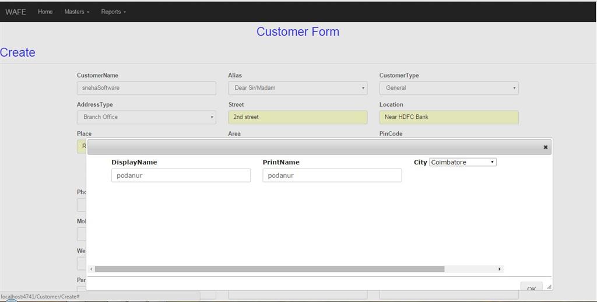Click the Area label
The width and height of the screenshot is (597, 302).
(x=234, y=134)
